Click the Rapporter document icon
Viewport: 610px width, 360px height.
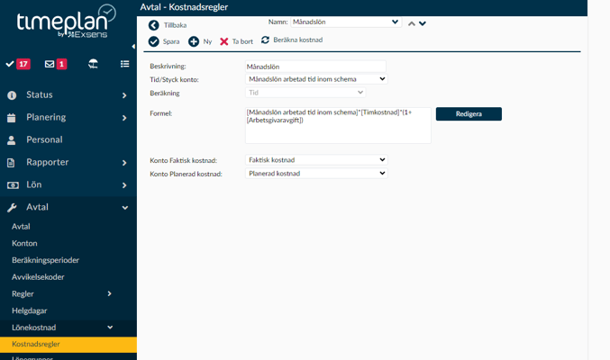[12, 163]
